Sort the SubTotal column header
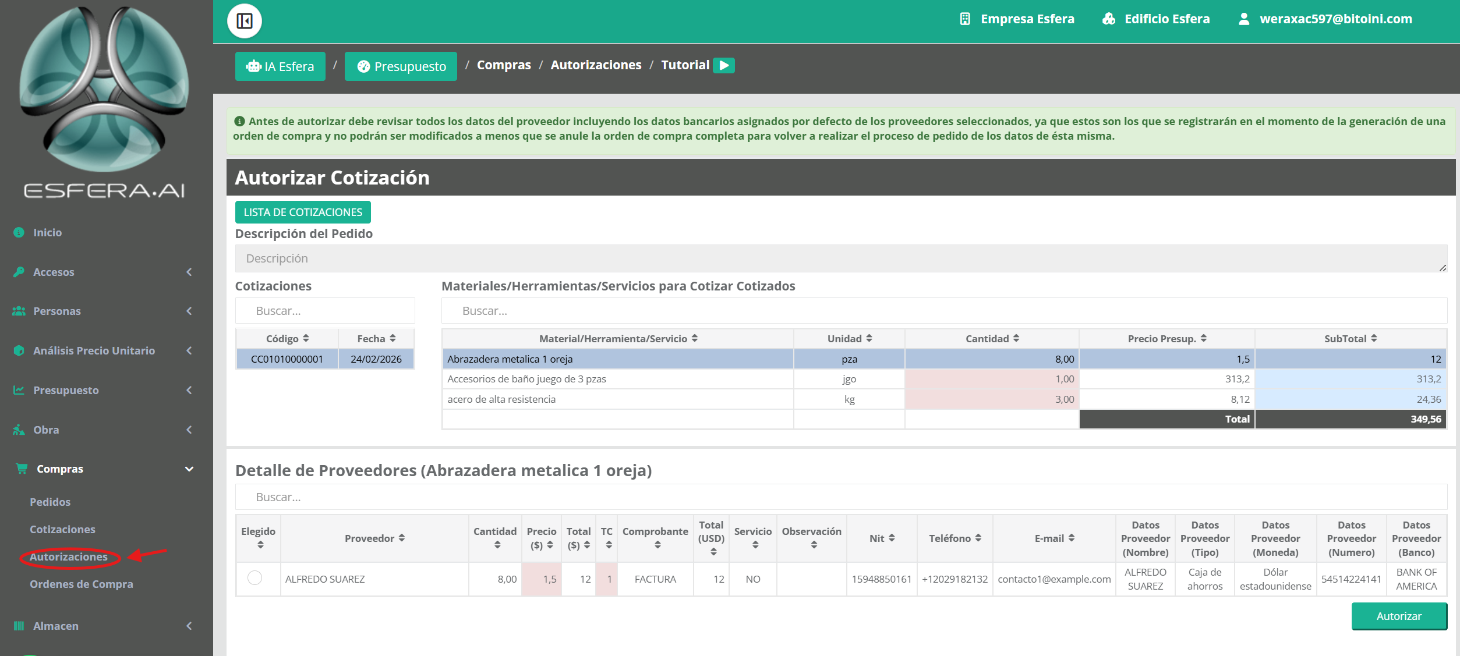 click(x=1351, y=338)
